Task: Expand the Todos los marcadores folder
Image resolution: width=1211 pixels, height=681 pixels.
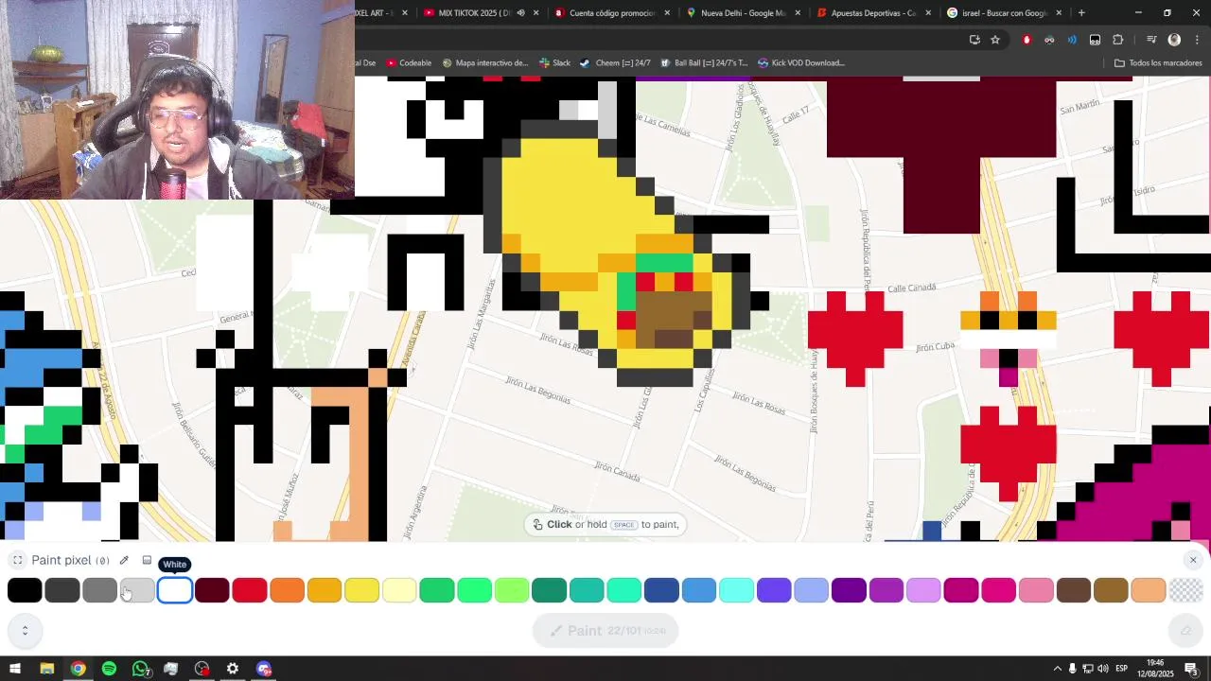Action: click(x=1158, y=63)
